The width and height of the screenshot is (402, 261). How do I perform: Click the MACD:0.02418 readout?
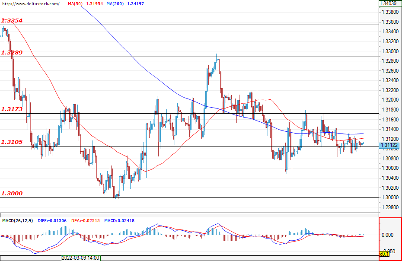[119, 220]
